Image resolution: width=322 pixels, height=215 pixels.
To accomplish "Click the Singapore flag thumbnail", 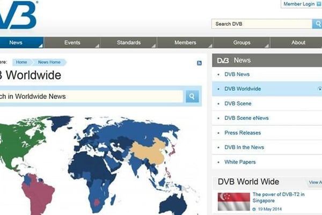I will [233, 201].
